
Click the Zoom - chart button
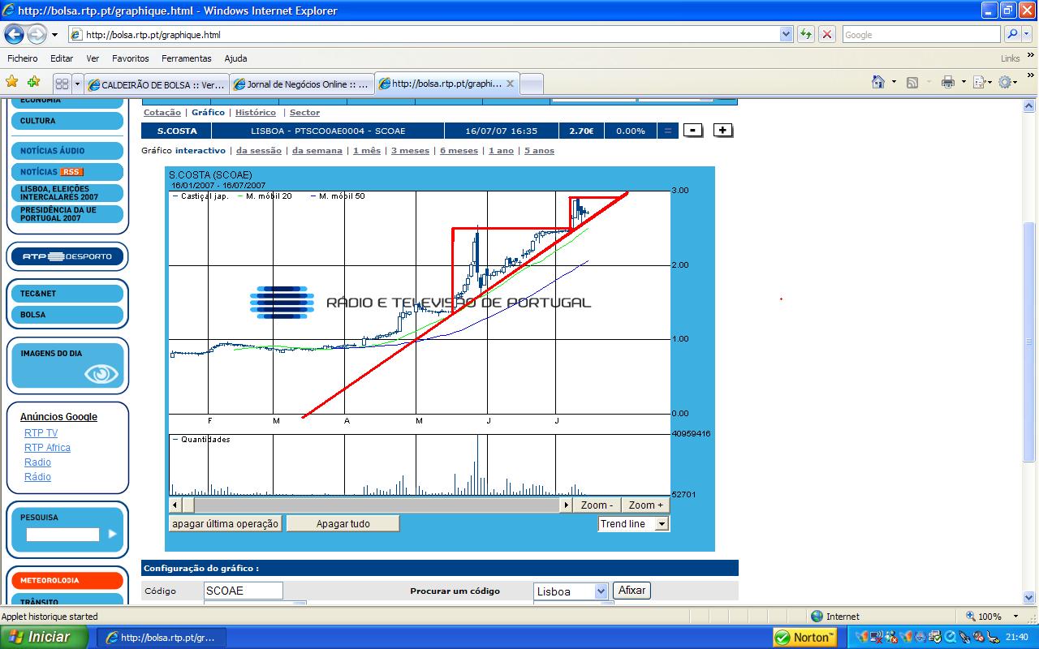[x=597, y=505]
